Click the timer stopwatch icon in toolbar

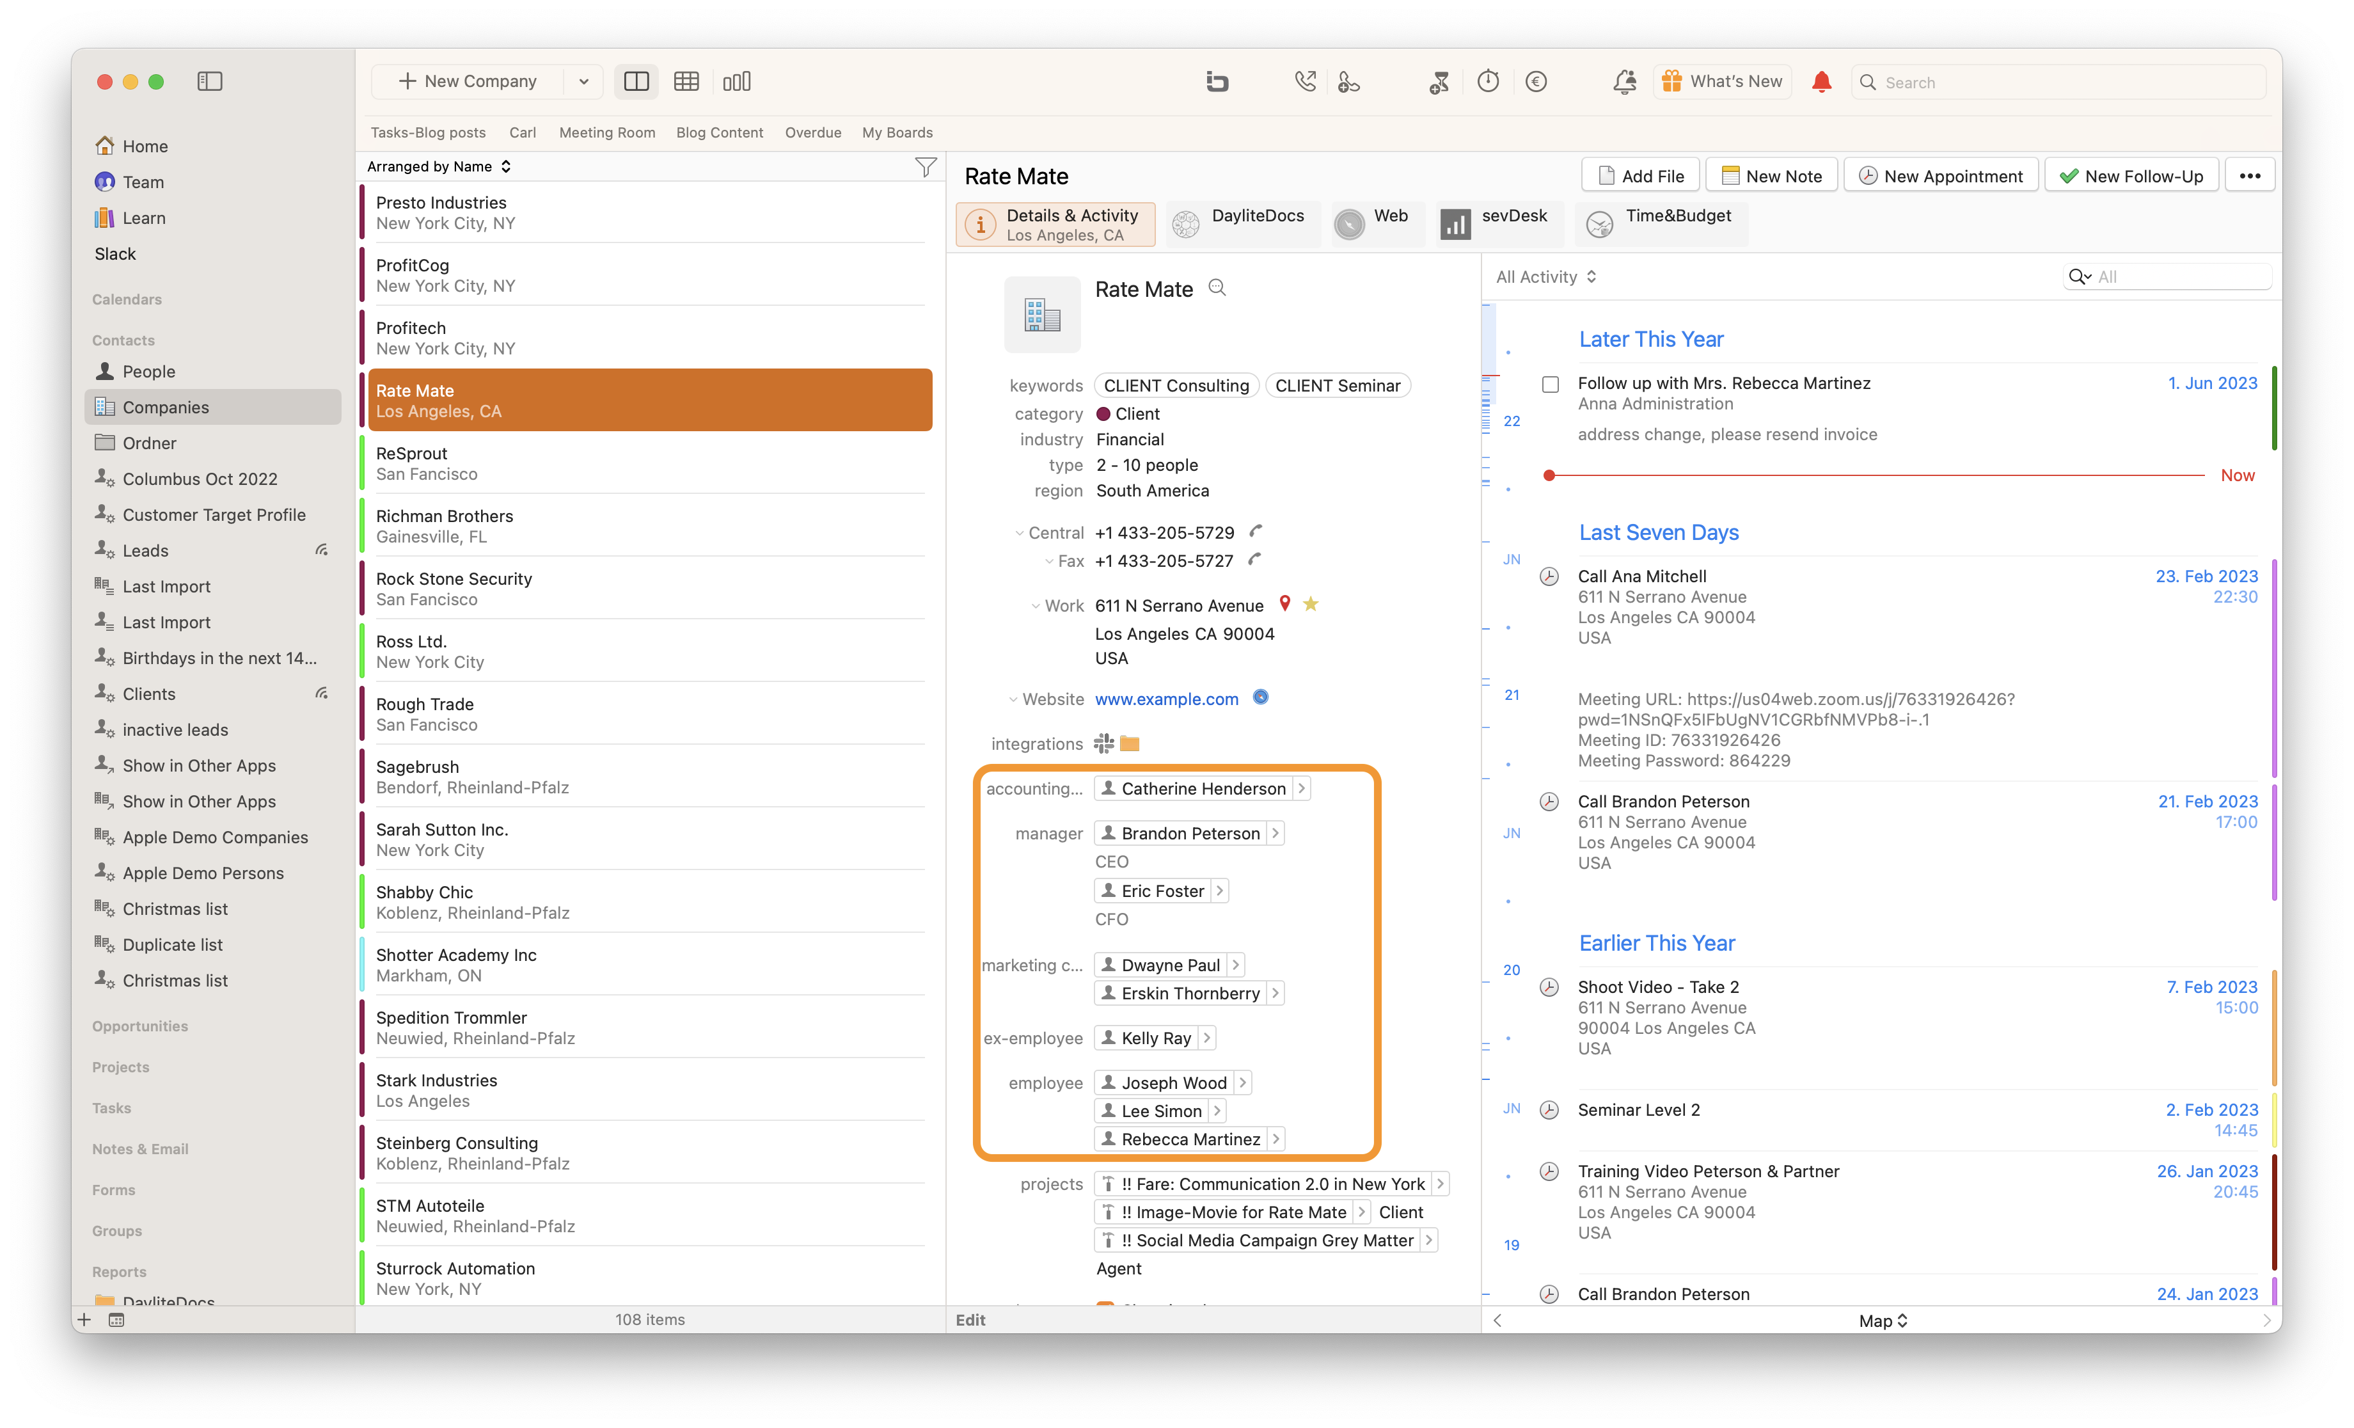click(1487, 81)
